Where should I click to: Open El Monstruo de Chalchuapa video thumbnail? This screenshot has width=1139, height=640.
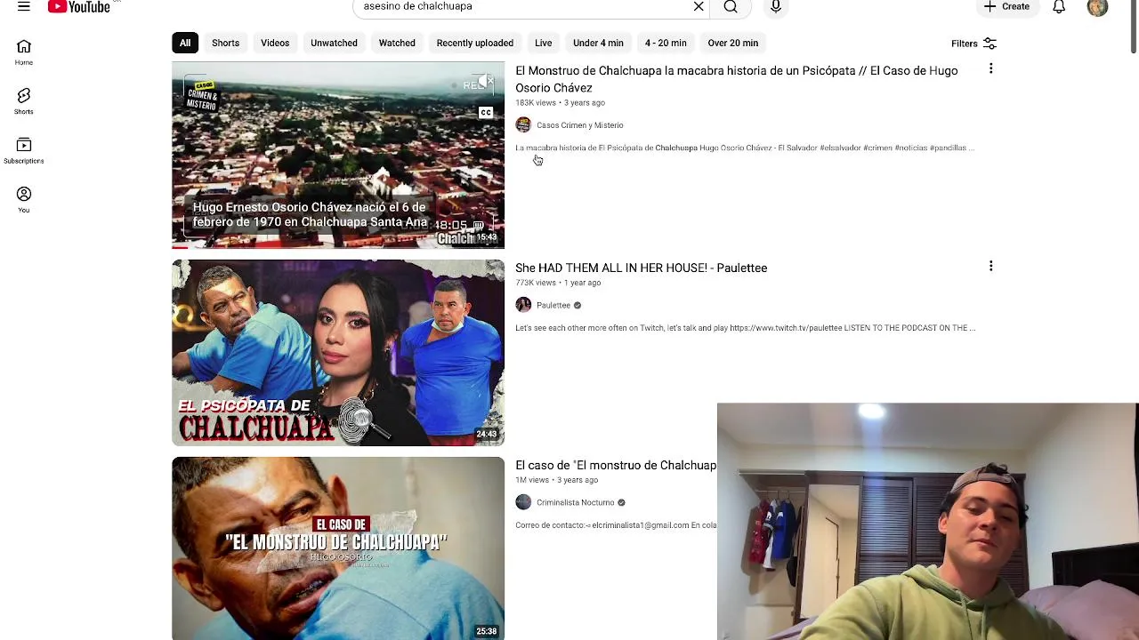pyautogui.click(x=338, y=155)
